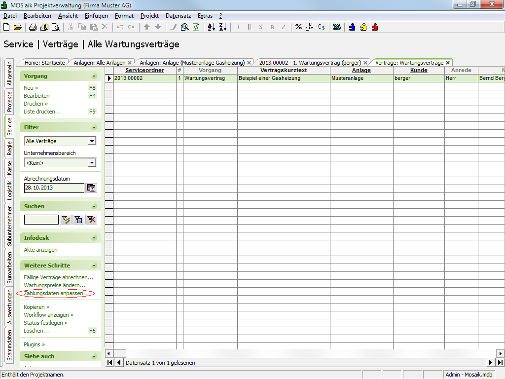Image resolution: width=505 pixels, height=379 pixels.
Task: Click the Search magnifier toolbar icon
Action: [185, 27]
